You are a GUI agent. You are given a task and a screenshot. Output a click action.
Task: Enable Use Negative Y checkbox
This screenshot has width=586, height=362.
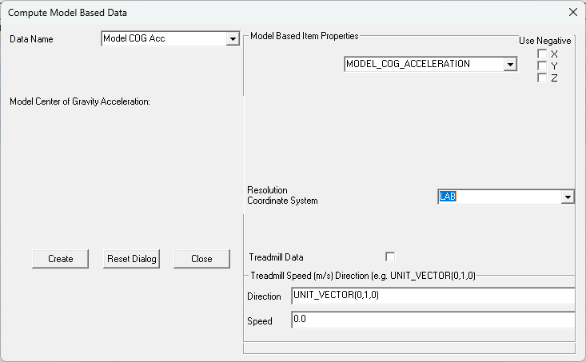(542, 66)
